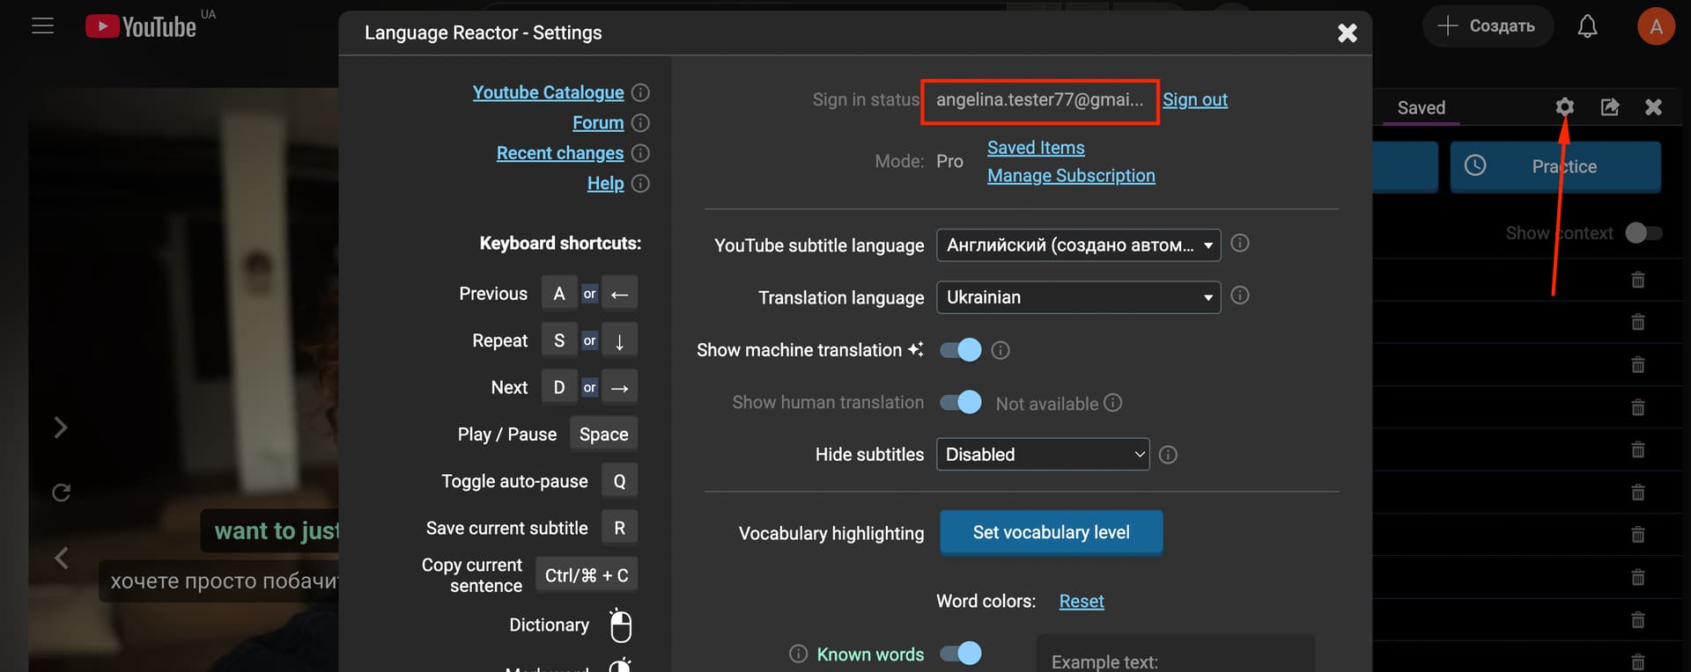The height and width of the screenshot is (672, 1691).
Task: Delete the last visible saved item
Action: (x=1638, y=661)
